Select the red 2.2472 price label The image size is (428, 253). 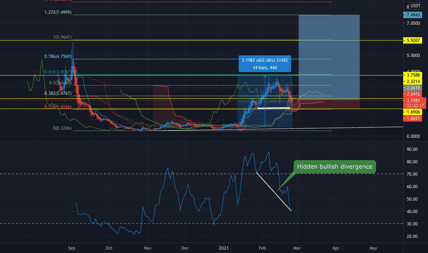pyautogui.click(x=413, y=94)
